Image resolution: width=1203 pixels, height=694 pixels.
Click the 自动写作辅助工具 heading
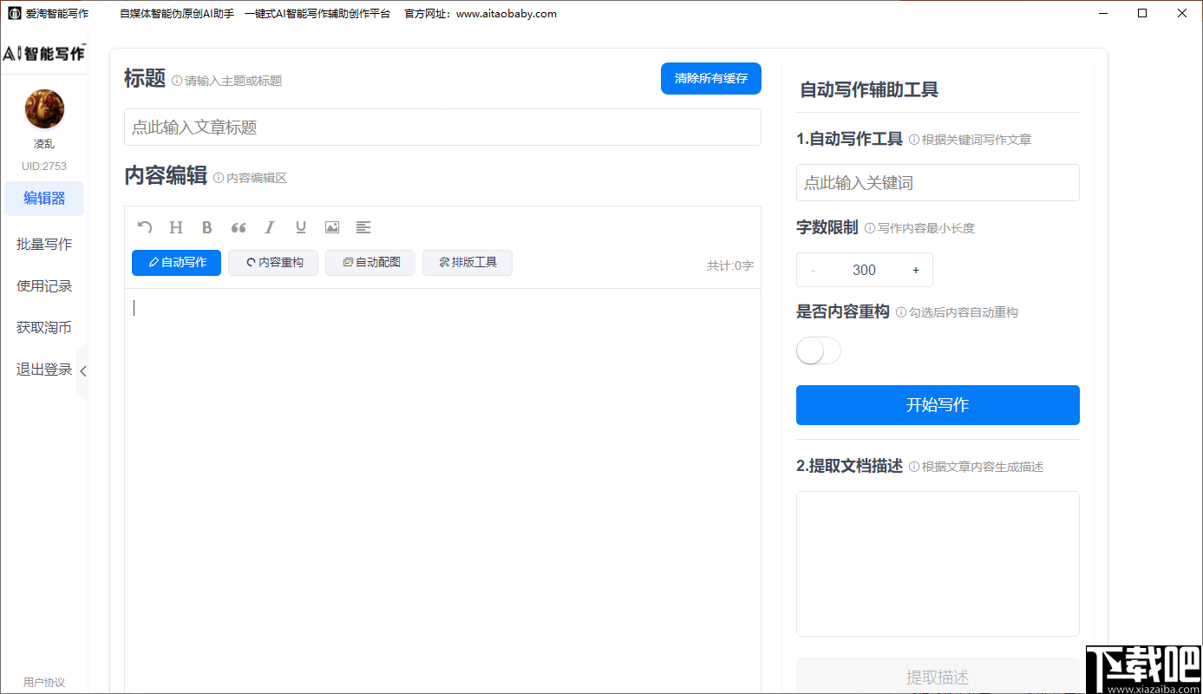[x=869, y=89]
